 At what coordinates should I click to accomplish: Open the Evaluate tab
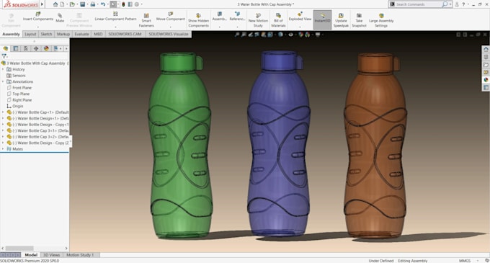pyautogui.click(x=81, y=34)
